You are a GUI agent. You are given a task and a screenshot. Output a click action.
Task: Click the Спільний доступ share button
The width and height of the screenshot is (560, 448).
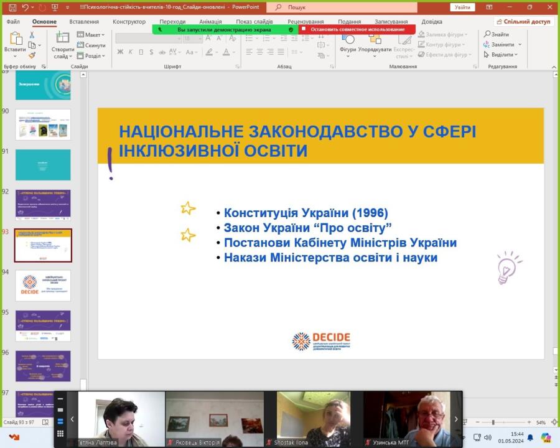click(x=523, y=21)
